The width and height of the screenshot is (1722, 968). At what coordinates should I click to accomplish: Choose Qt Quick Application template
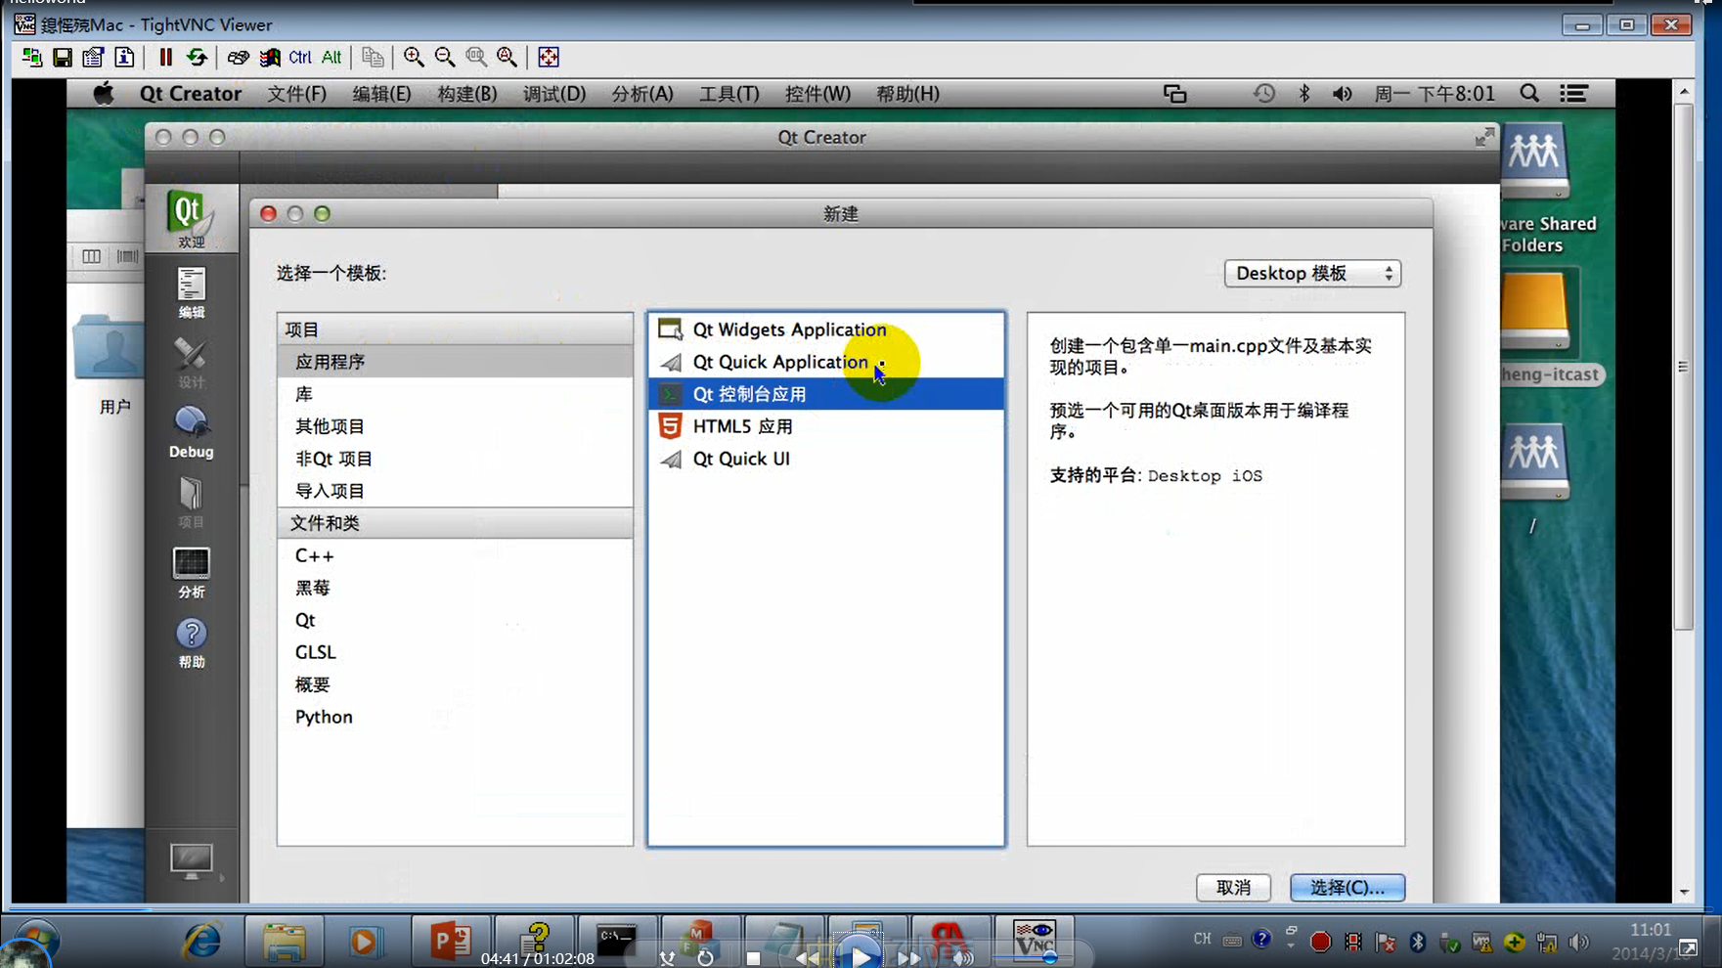click(x=826, y=362)
